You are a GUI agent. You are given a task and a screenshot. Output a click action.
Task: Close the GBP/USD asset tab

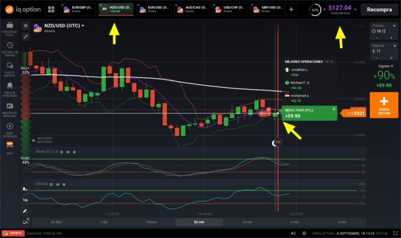click(252, 5)
